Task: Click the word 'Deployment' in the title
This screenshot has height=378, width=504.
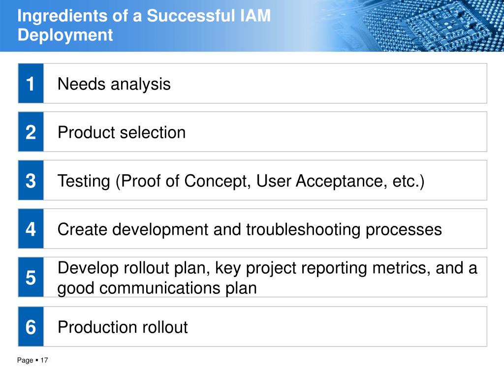Action: [65, 35]
